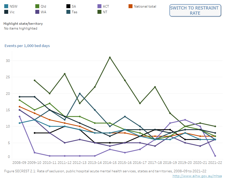Click Vic data point at 2008–09
Screen dimensions: 226x183
[x=19, y=97]
